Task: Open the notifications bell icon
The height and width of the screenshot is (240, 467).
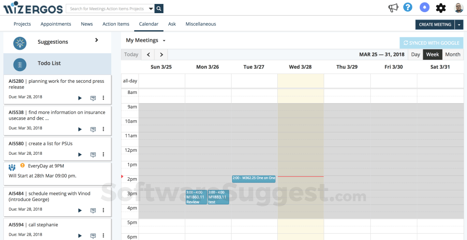Action: coord(425,8)
